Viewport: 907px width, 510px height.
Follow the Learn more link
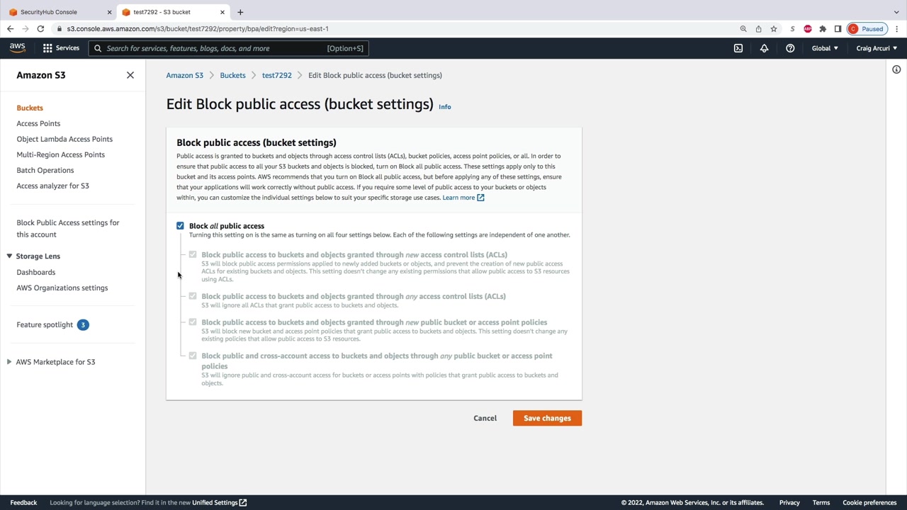pos(463,198)
